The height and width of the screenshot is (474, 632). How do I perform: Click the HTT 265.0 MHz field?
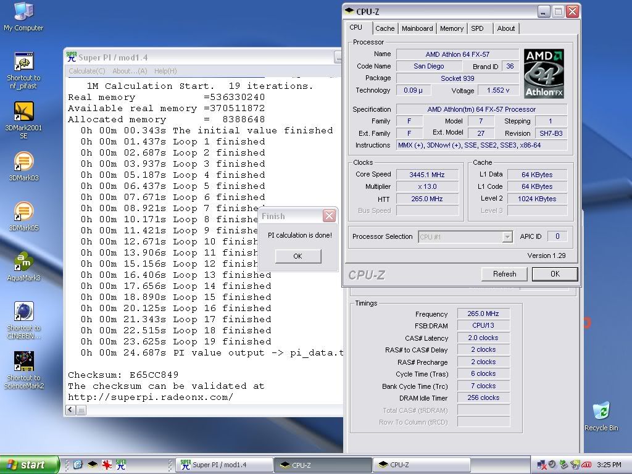427,199
